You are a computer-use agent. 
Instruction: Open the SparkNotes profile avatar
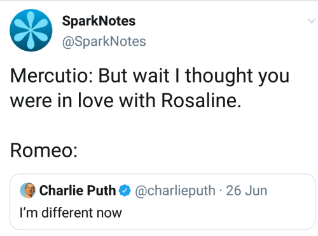(x=31, y=30)
